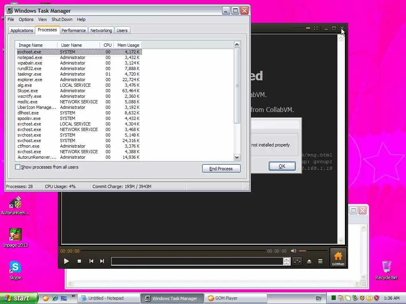This screenshot has width=406, height=304.
Task: Select the notepad.exe process row
Action: (x=79, y=57)
